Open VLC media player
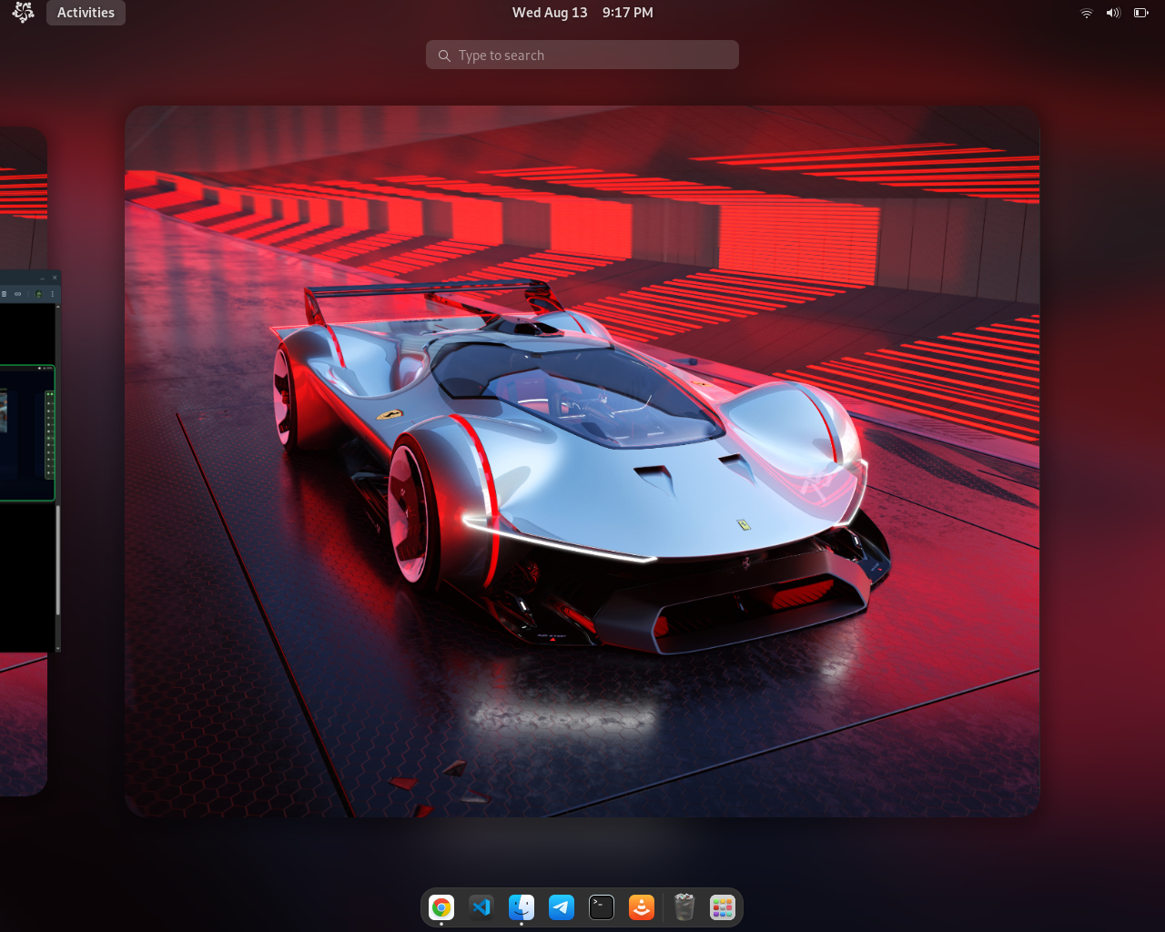The height and width of the screenshot is (932, 1165). pos(641,907)
